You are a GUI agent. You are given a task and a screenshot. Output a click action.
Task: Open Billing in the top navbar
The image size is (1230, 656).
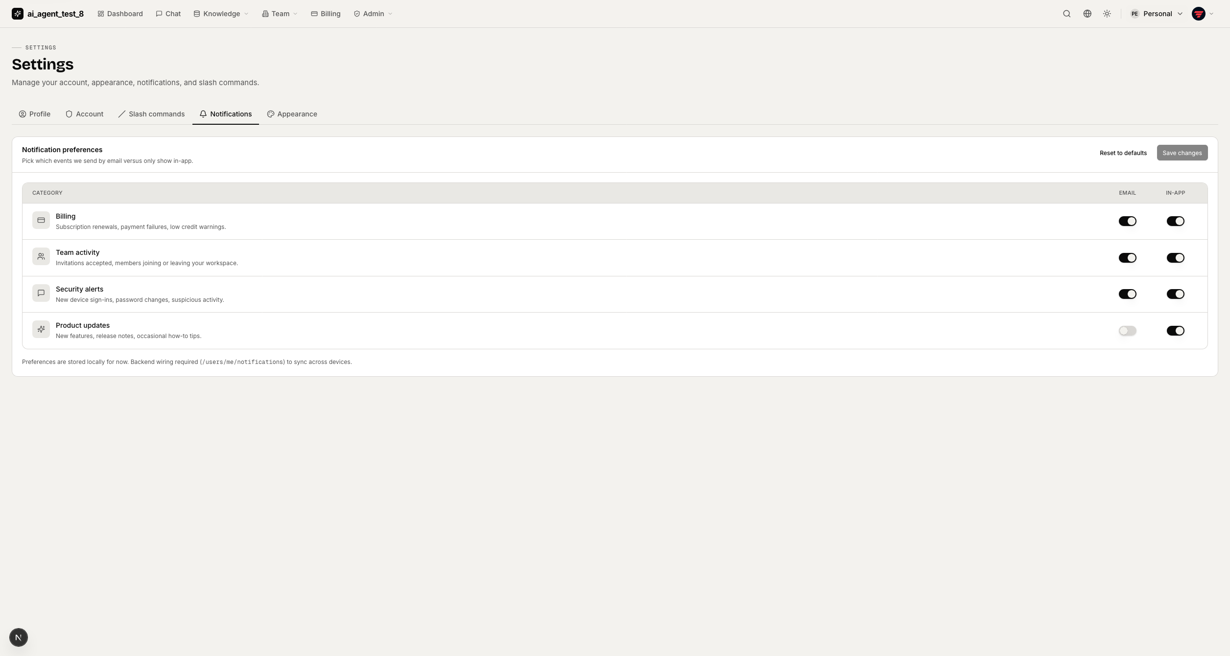[x=326, y=14]
